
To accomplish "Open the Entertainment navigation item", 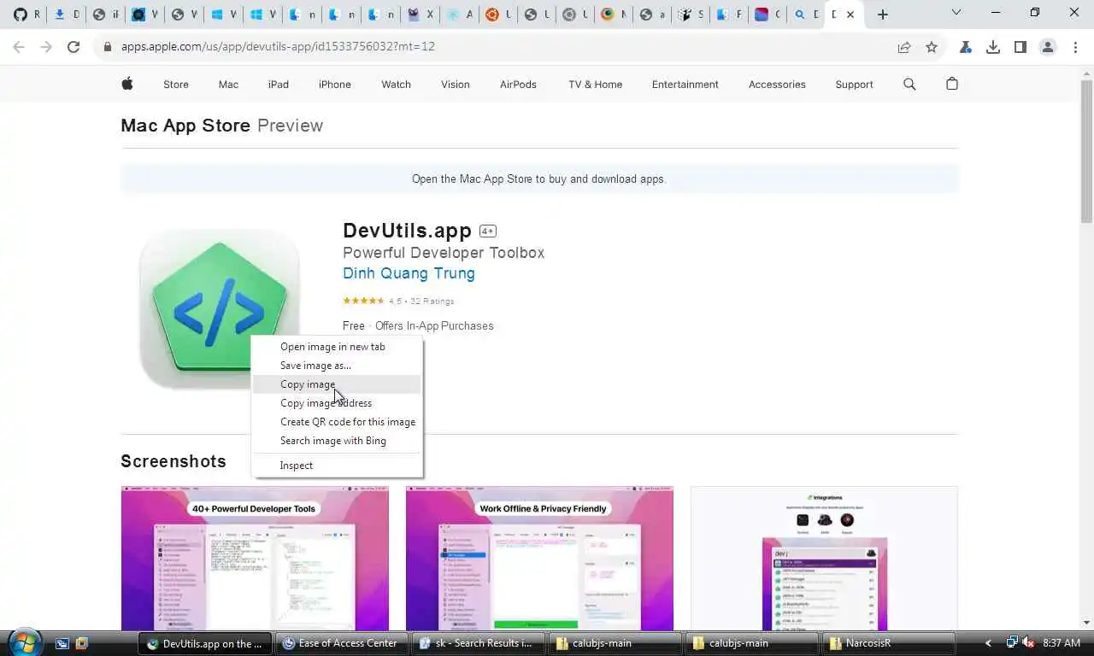I will pos(685,85).
